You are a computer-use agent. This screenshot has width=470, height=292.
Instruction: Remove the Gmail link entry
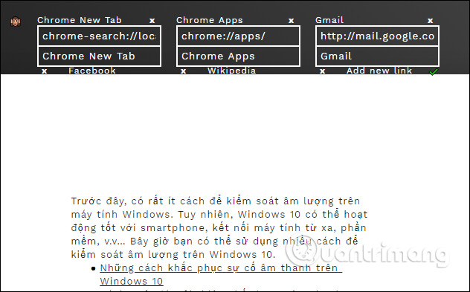tap(430, 21)
